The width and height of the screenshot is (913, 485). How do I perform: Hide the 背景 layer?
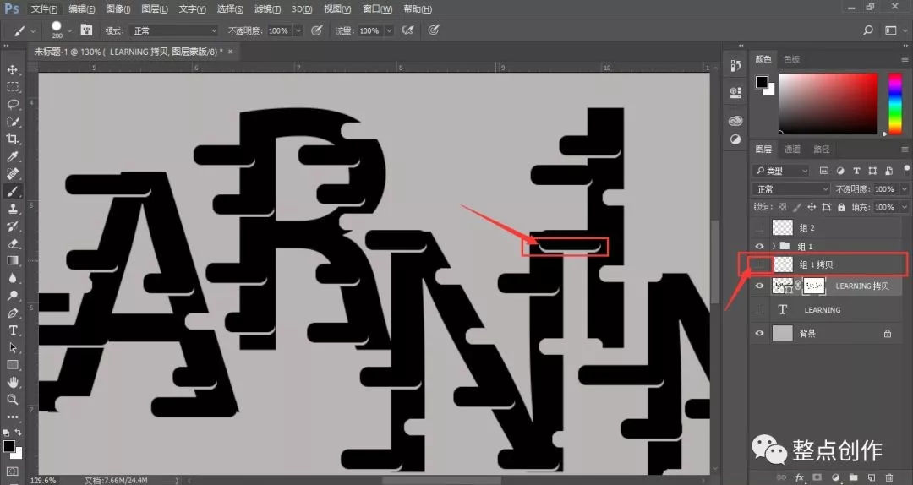coord(759,333)
